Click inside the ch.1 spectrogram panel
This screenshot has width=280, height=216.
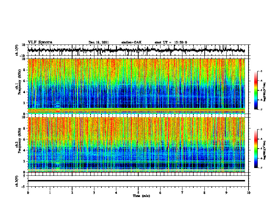pyautogui.click(x=136, y=86)
